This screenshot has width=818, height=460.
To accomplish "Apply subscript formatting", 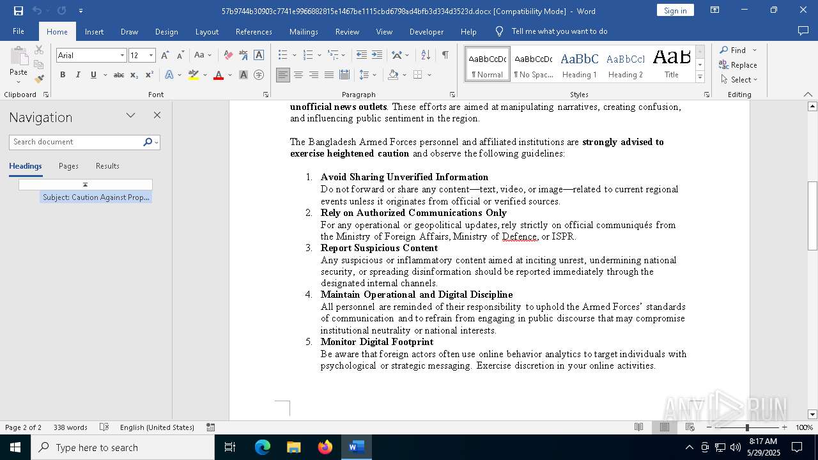I will click(134, 75).
